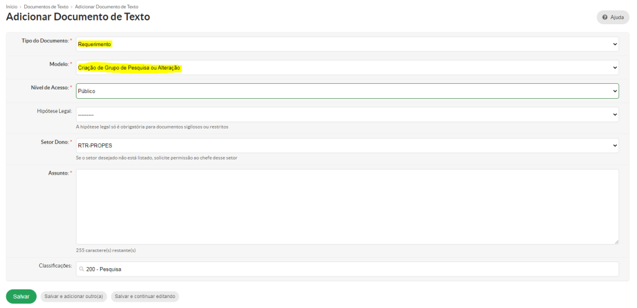Click the Assunto textarea resize handle
The height and width of the screenshot is (308, 637).
[x=616, y=242]
